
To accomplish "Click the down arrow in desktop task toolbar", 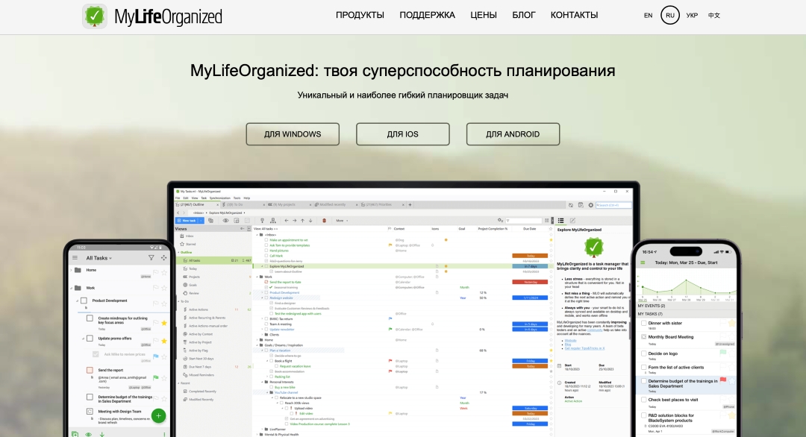I will click(310, 220).
